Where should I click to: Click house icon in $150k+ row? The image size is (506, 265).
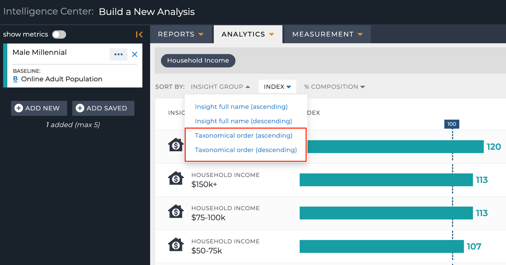176,178
